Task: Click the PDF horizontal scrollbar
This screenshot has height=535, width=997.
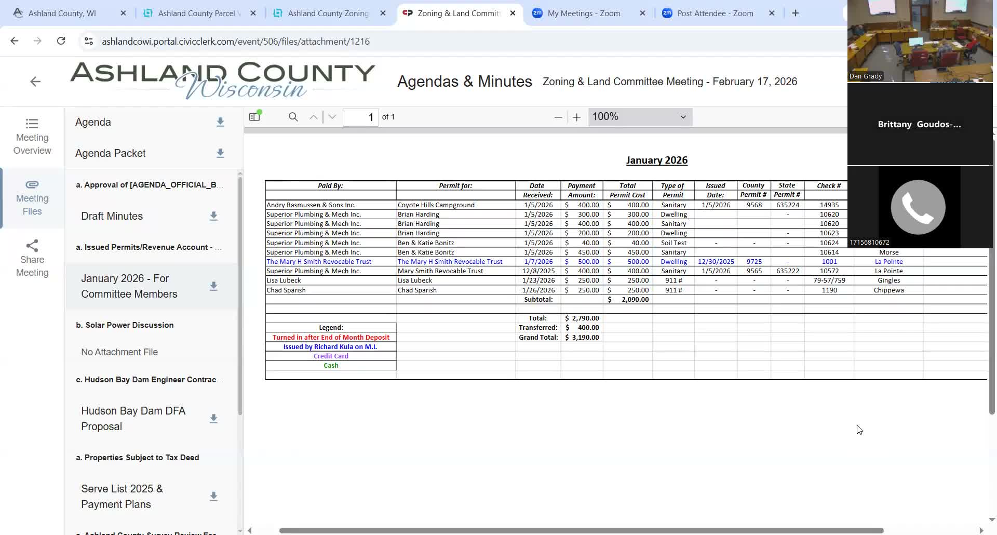Action: [581, 530]
